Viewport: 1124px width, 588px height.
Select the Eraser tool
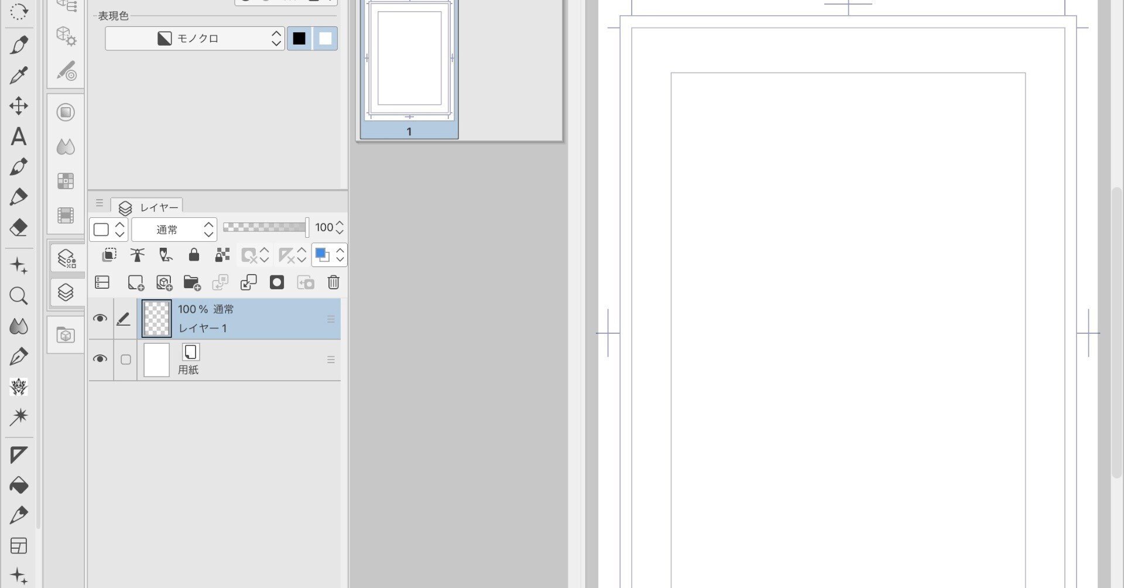[x=19, y=227]
